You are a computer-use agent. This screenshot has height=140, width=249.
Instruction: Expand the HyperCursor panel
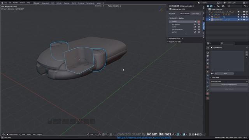point(168,42)
